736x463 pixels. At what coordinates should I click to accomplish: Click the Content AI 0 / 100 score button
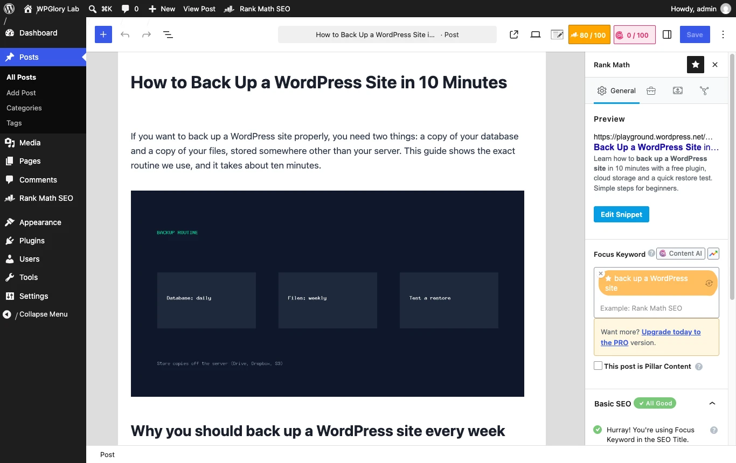point(635,34)
